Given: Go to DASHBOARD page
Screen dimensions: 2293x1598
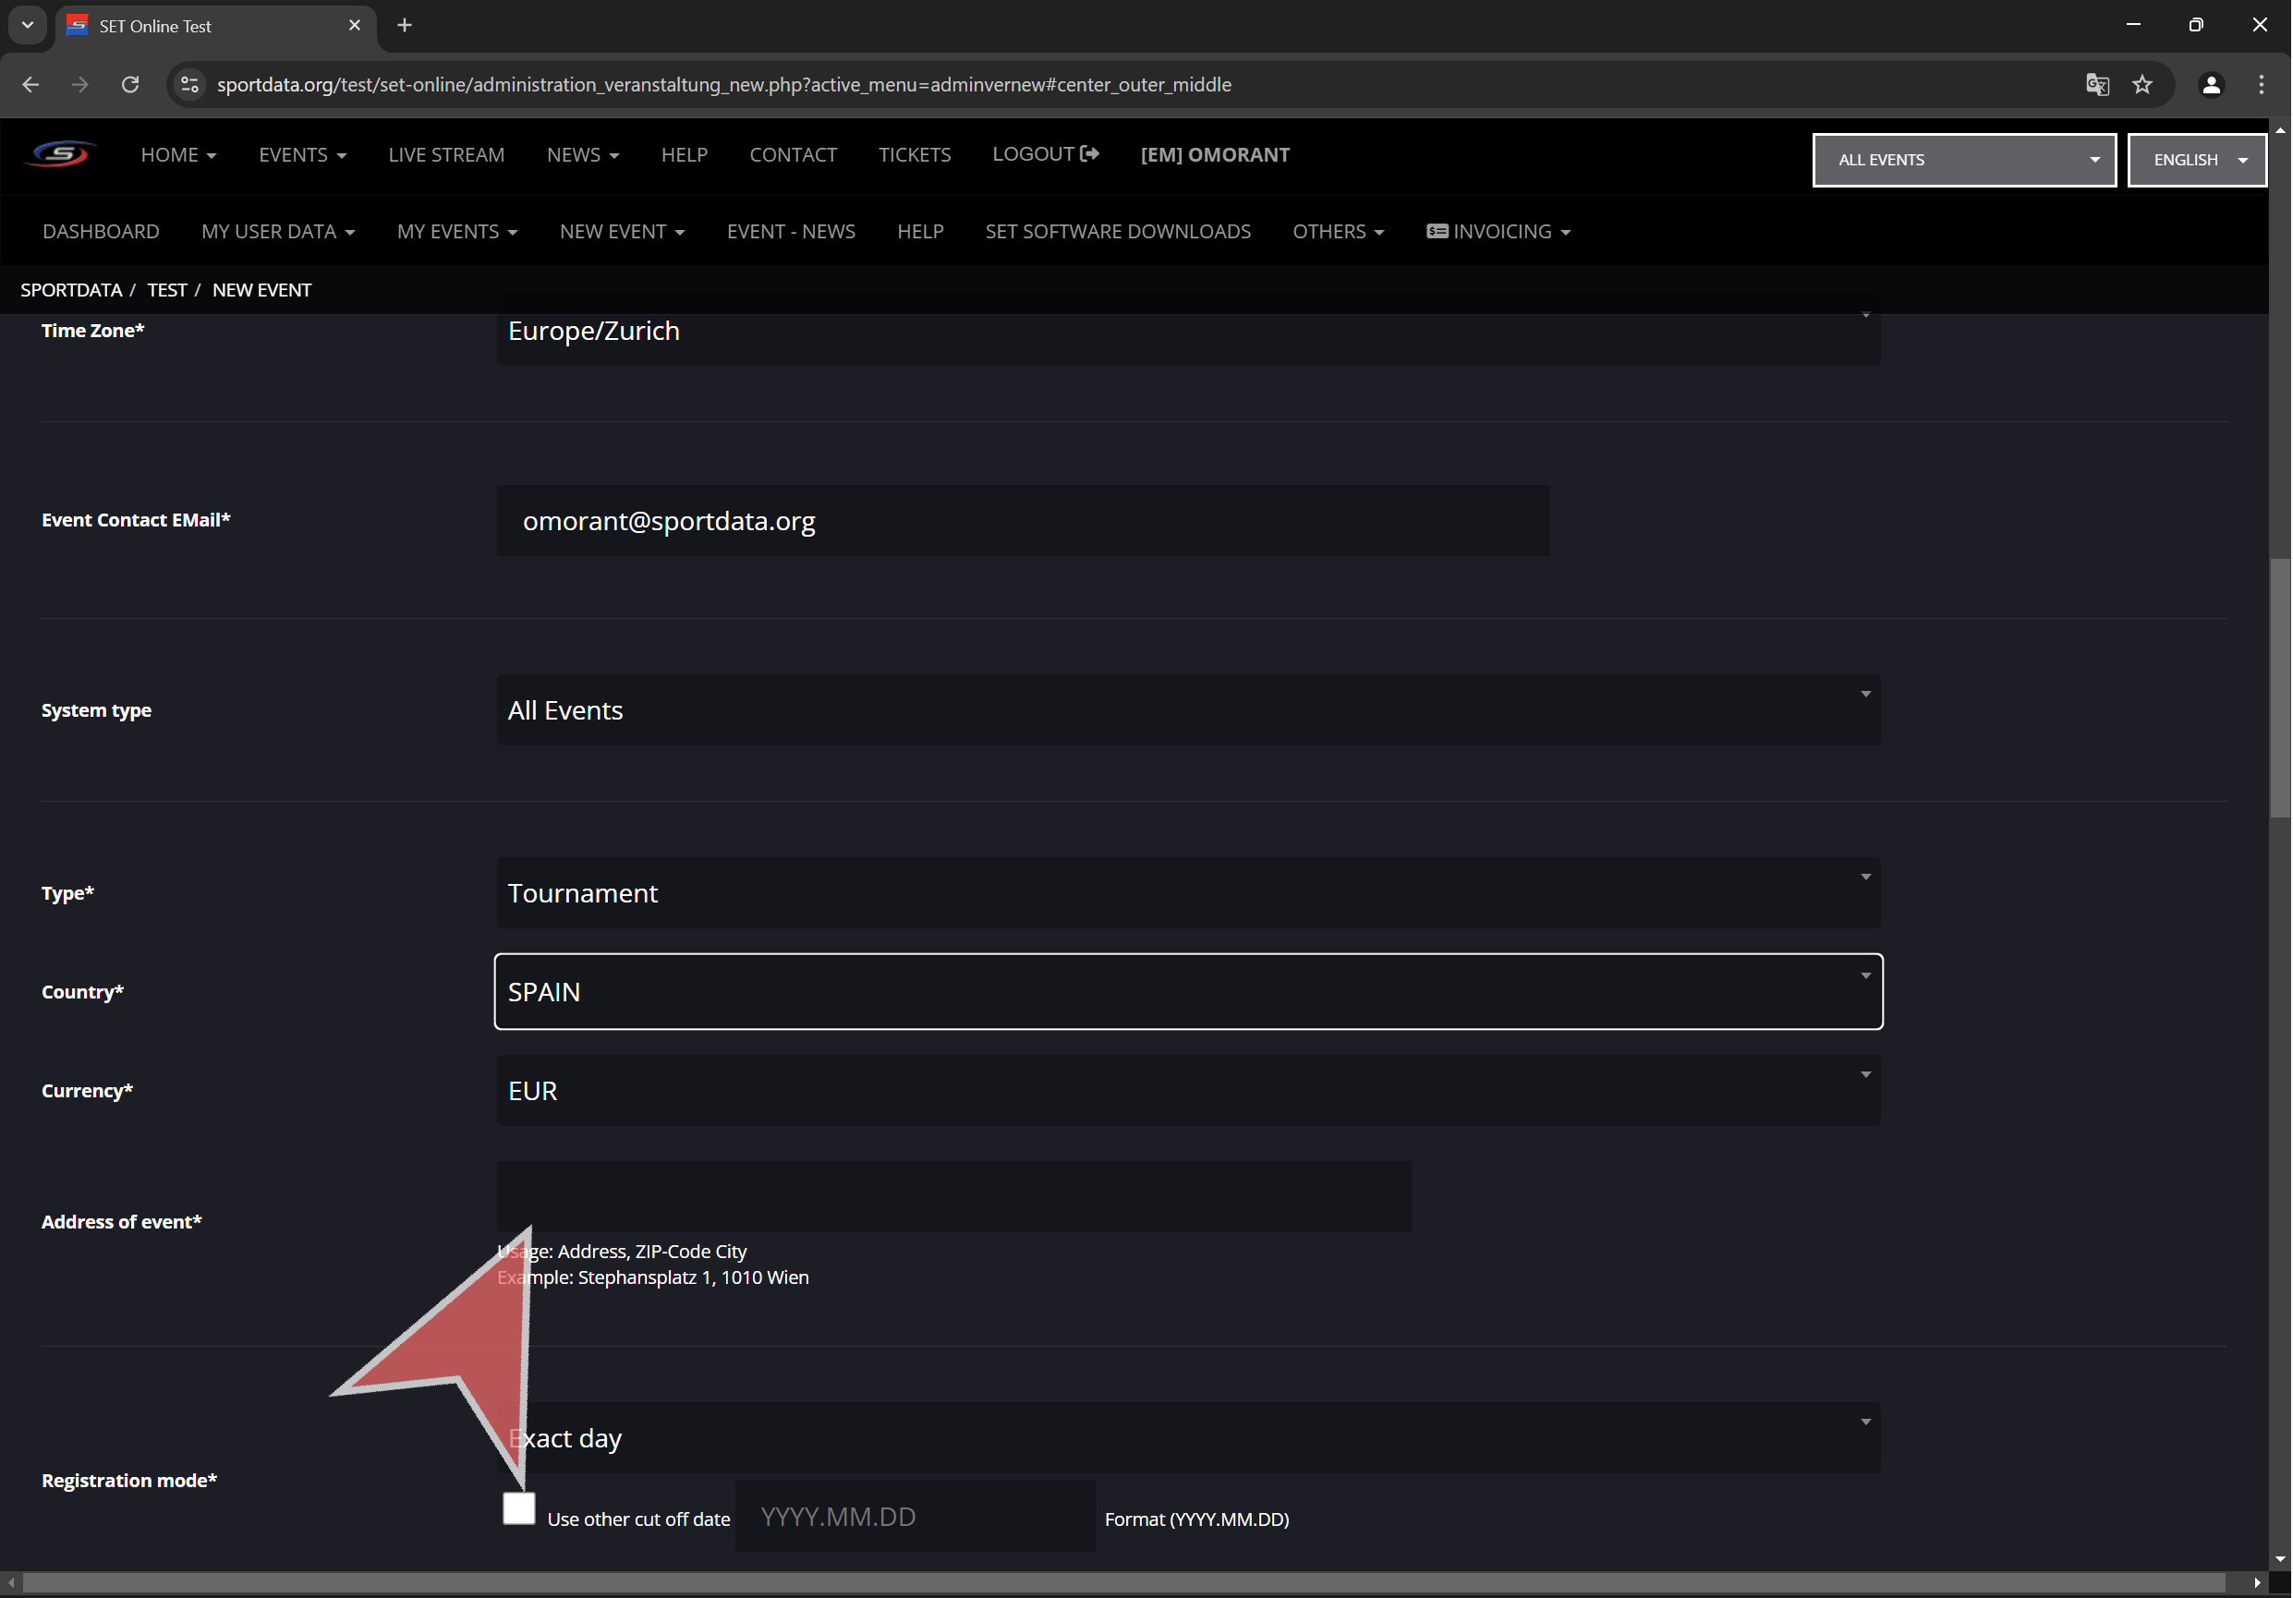Looking at the screenshot, I should (101, 232).
